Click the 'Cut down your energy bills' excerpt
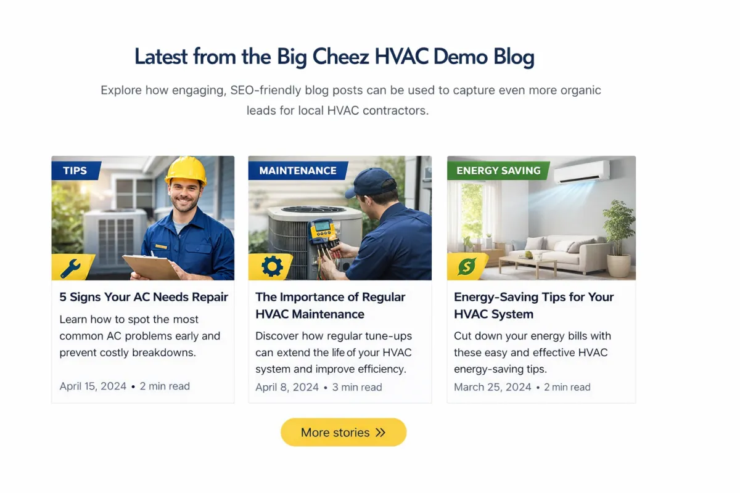 pyautogui.click(x=531, y=353)
